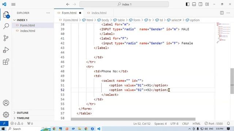Click the index 1 command center search box

click(124, 4)
